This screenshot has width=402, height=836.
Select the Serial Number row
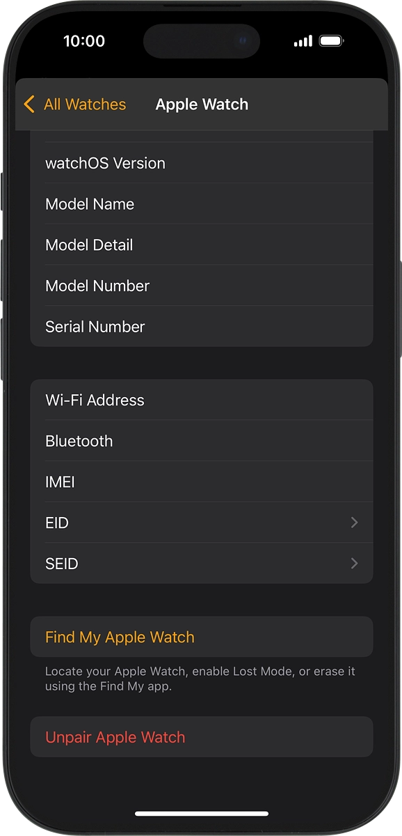(202, 327)
